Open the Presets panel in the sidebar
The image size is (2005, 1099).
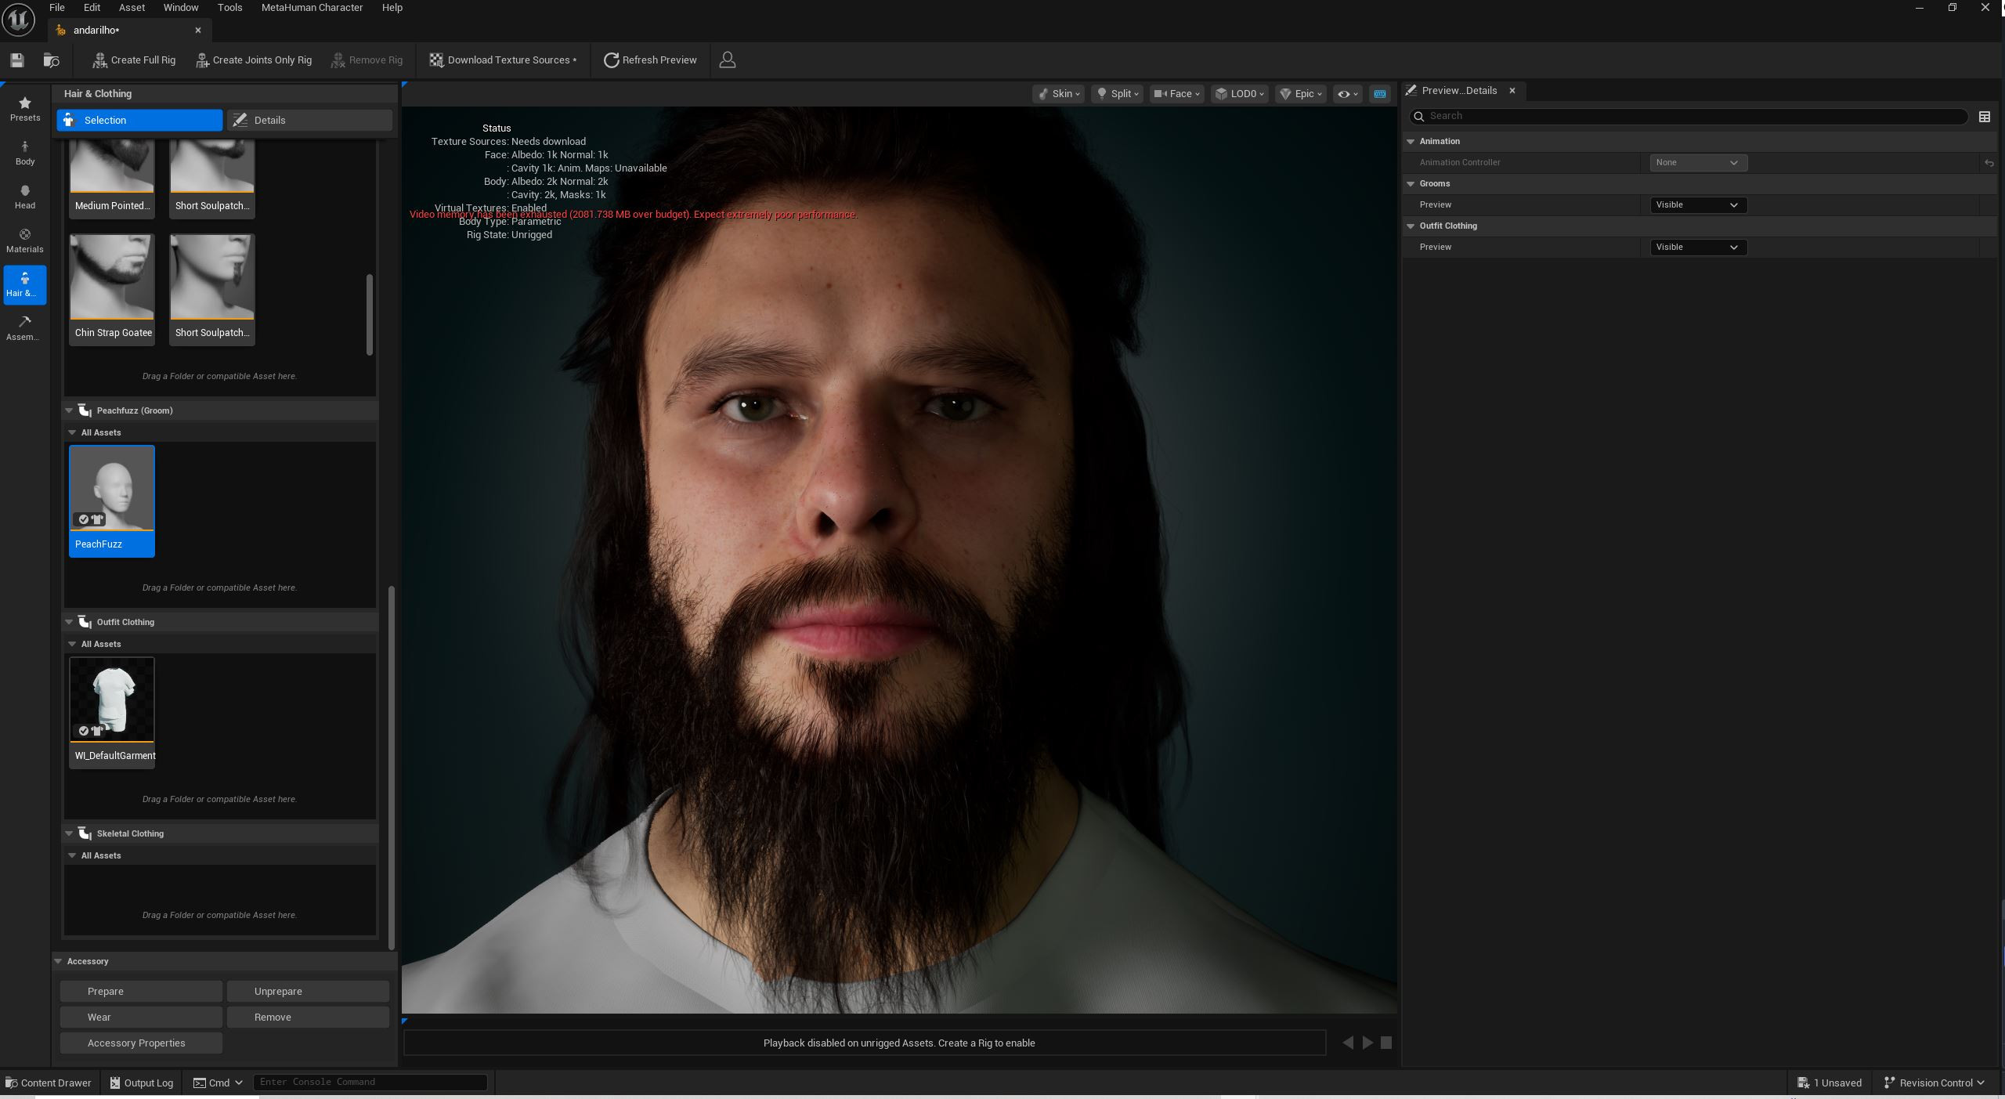point(24,108)
